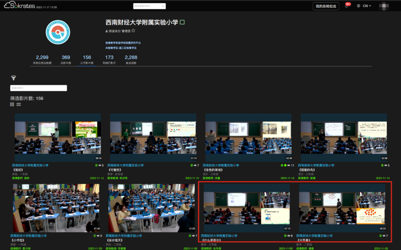Click the 我的苏格拉底 button

[326, 6]
